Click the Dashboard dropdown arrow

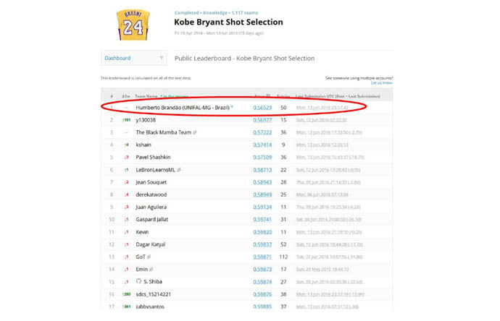coord(161,58)
